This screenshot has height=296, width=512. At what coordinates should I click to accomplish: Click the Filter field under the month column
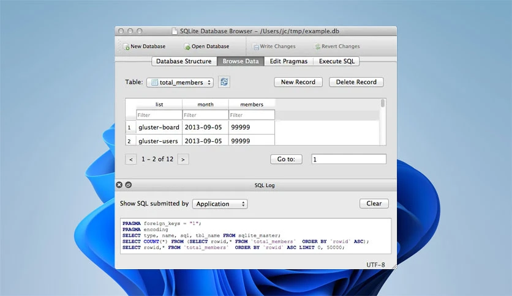205,115
